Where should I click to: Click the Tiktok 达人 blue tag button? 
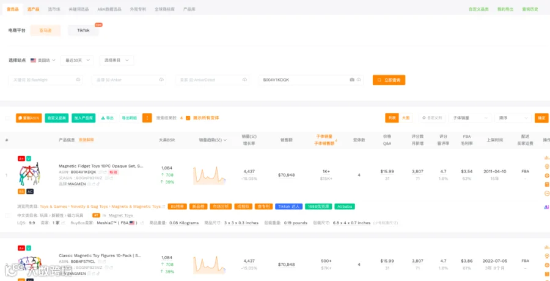click(x=288, y=207)
